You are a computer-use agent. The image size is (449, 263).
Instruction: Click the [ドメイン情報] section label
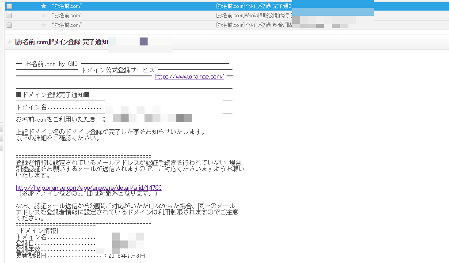tap(37, 230)
